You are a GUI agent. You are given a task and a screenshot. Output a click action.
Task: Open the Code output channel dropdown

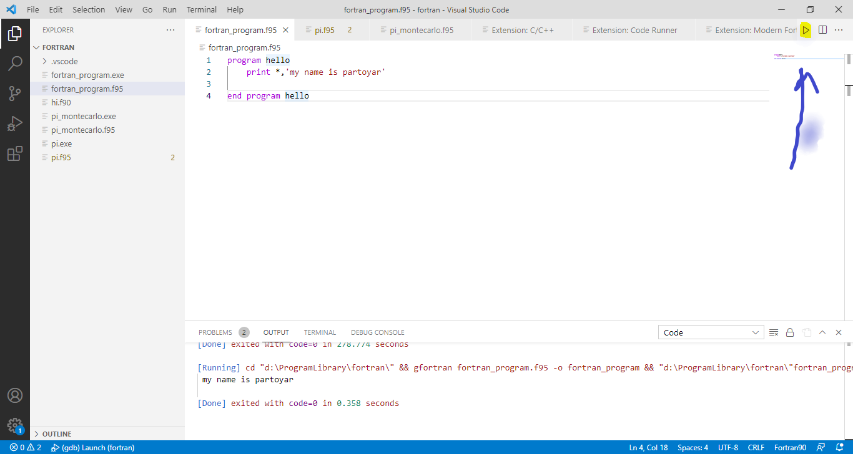[711, 332]
